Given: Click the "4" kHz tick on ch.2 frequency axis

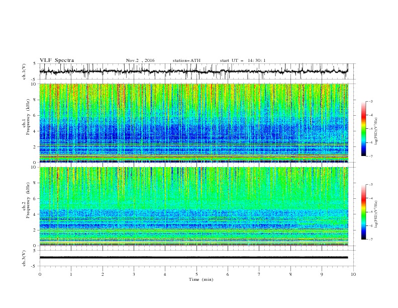Looking at the screenshot, I should point(35,214).
